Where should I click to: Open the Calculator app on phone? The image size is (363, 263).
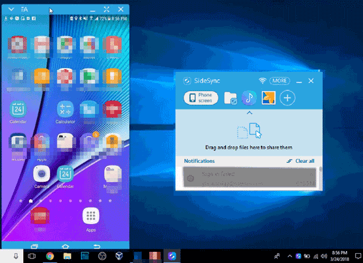(65, 112)
